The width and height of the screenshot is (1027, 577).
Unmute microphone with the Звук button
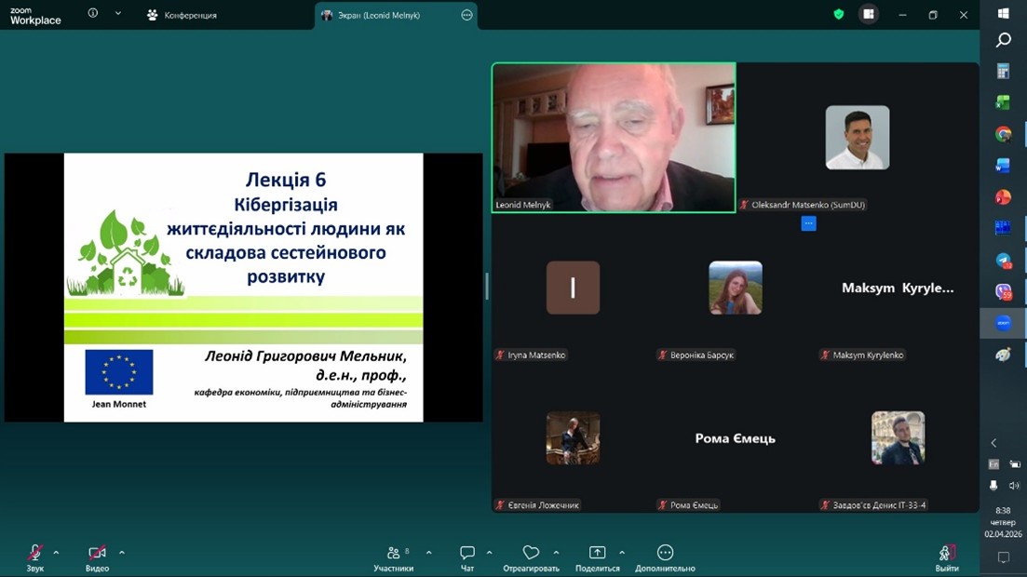tap(34, 553)
